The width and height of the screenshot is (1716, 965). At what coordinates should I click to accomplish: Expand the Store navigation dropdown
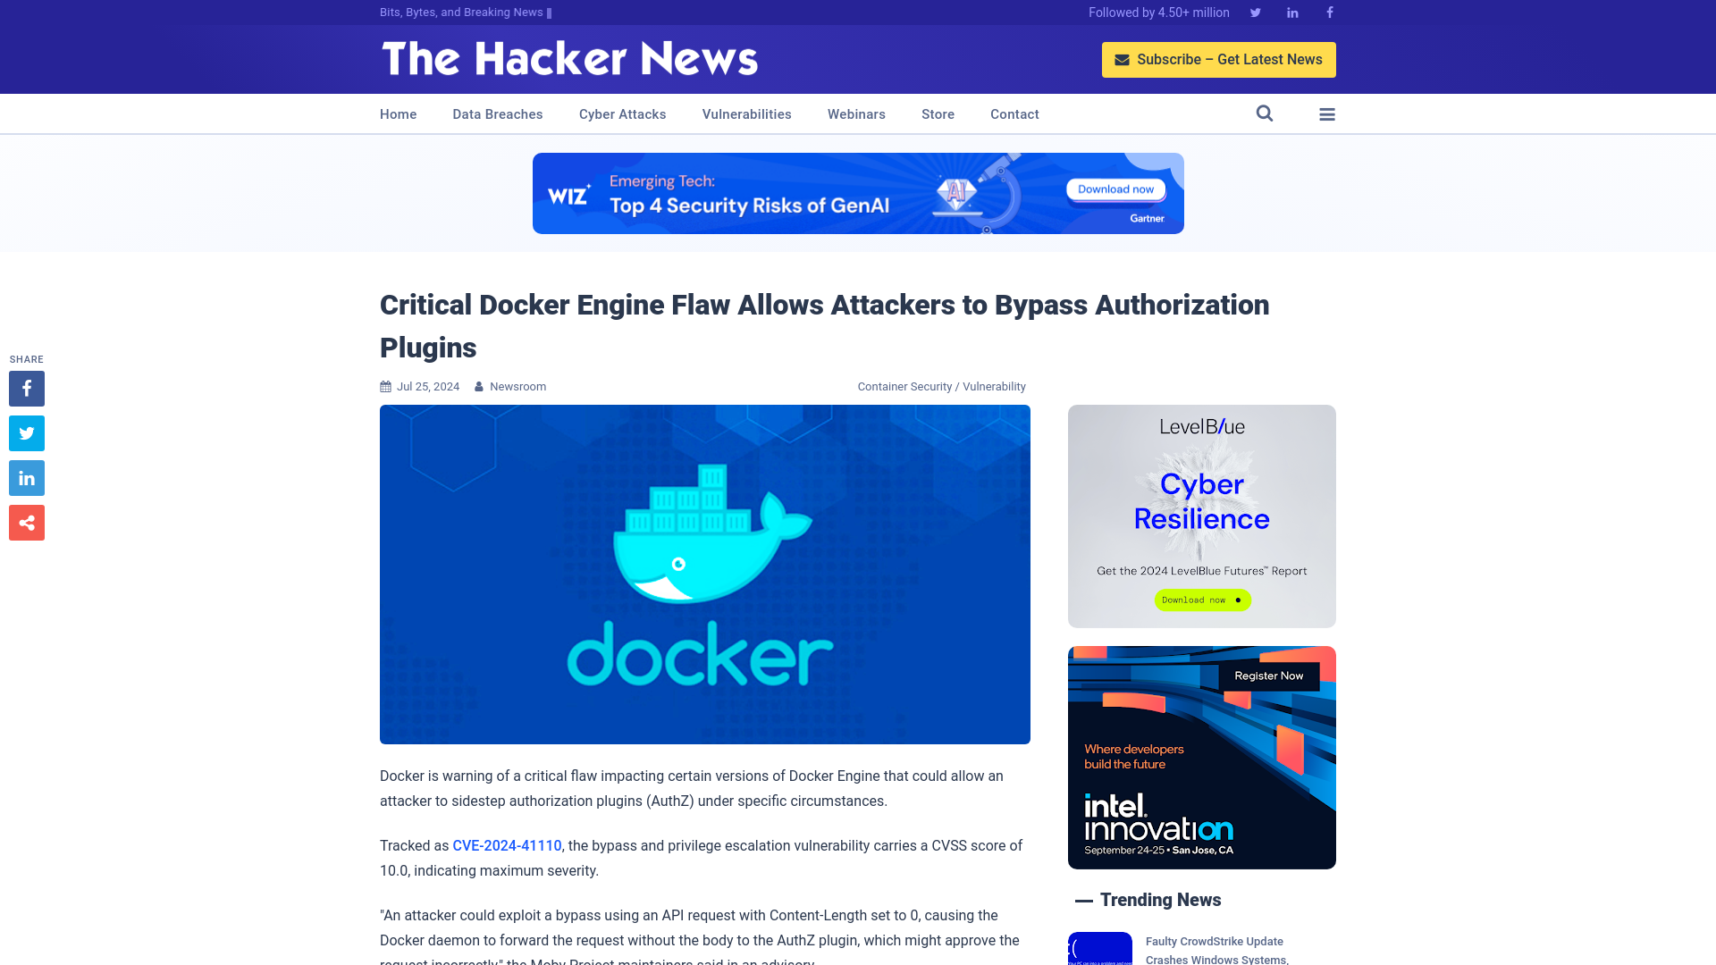tap(937, 113)
